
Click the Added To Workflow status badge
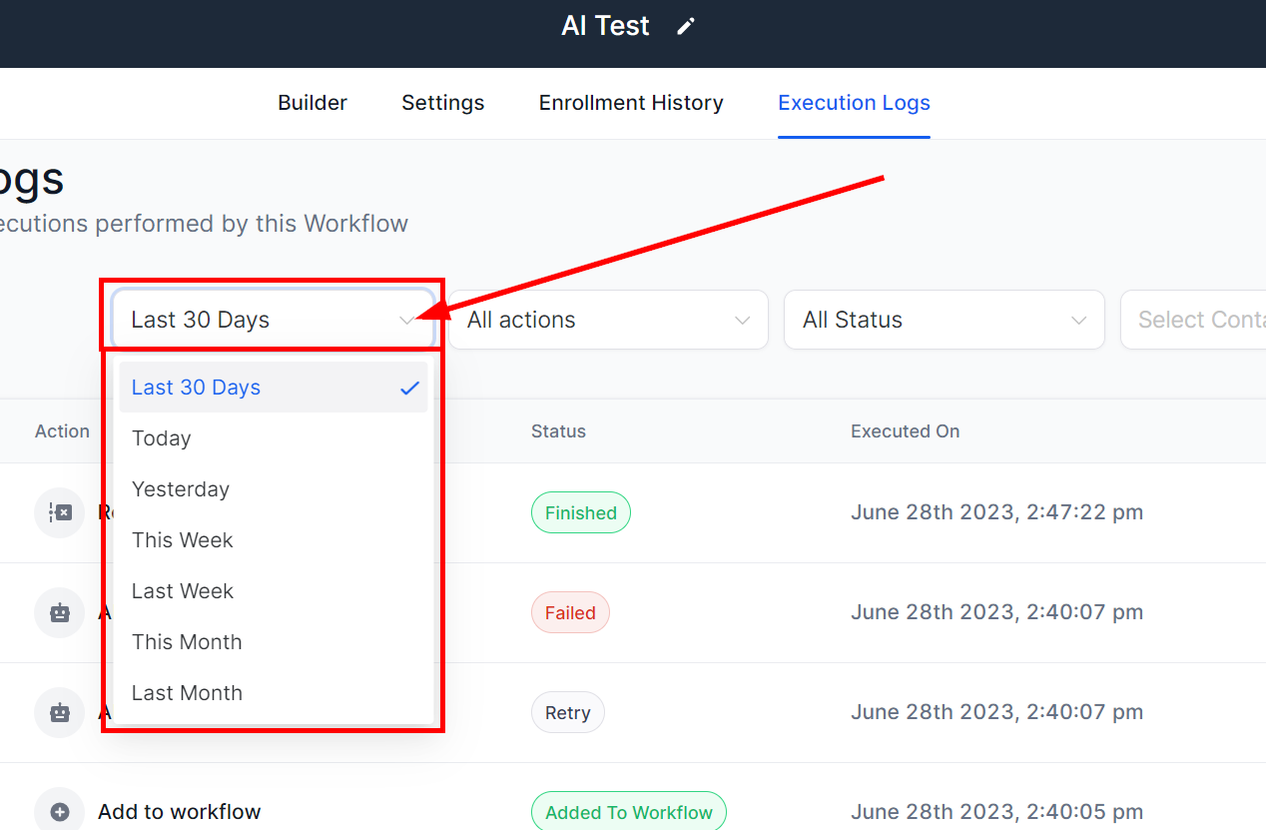pyautogui.click(x=628, y=812)
